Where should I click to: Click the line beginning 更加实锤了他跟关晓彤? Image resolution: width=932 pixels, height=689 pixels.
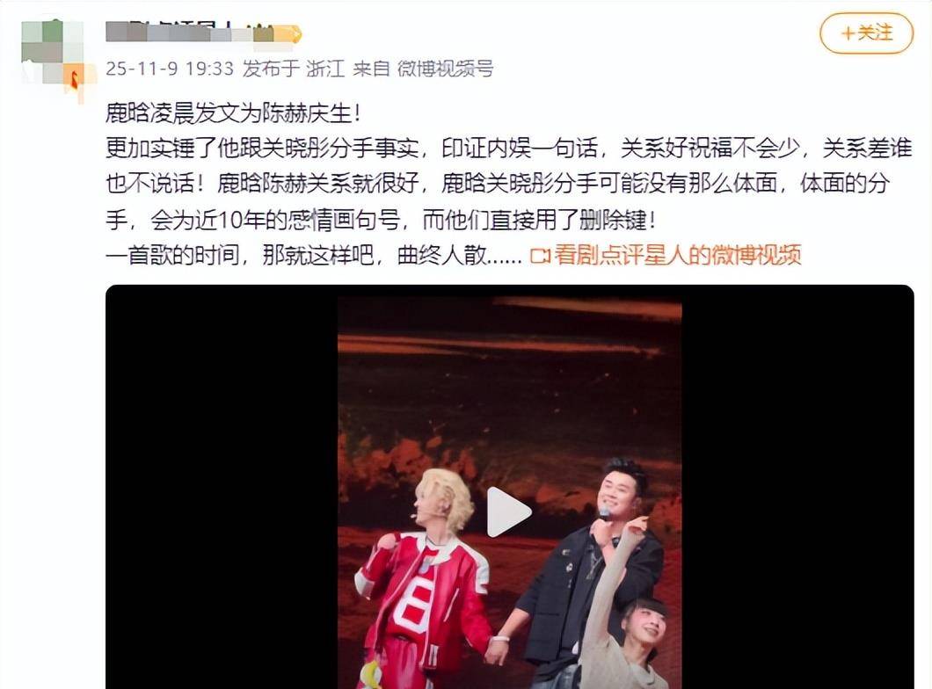pyautogui.click(x=509, y=149)
